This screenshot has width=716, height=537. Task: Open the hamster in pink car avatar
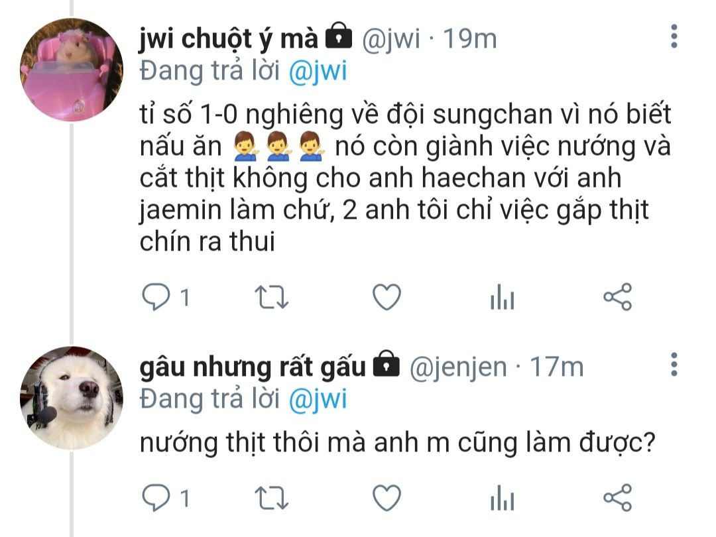tap(72, 70)
